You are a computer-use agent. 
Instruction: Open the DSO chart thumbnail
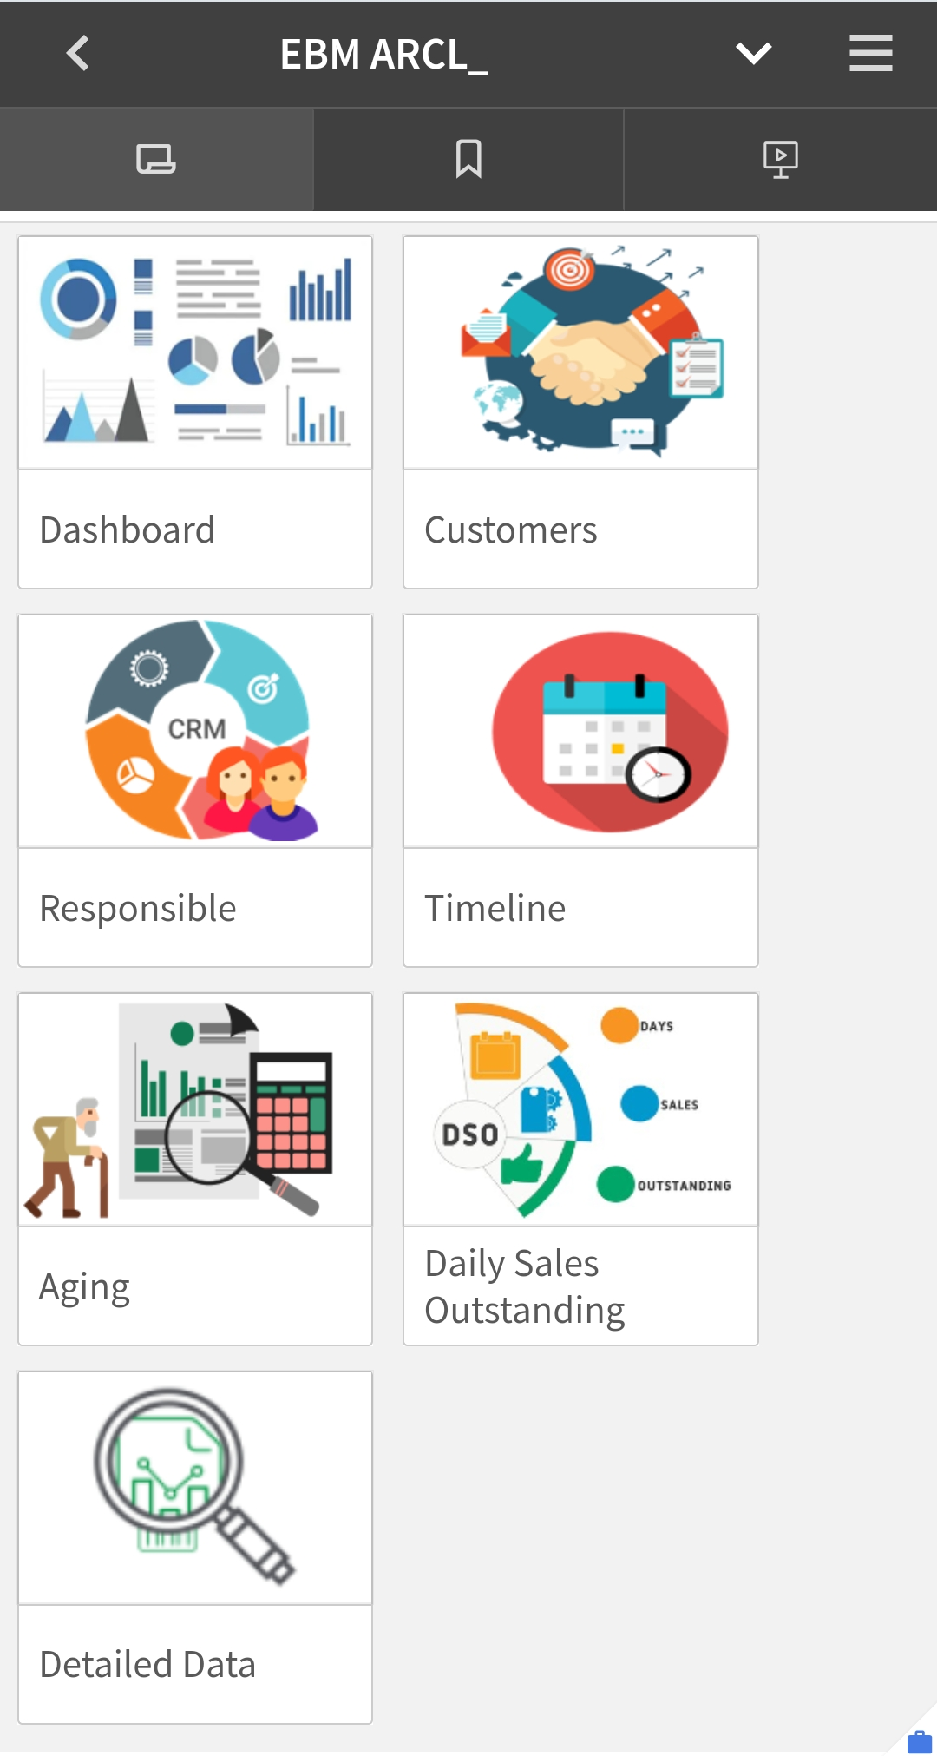click(580, 1110)
